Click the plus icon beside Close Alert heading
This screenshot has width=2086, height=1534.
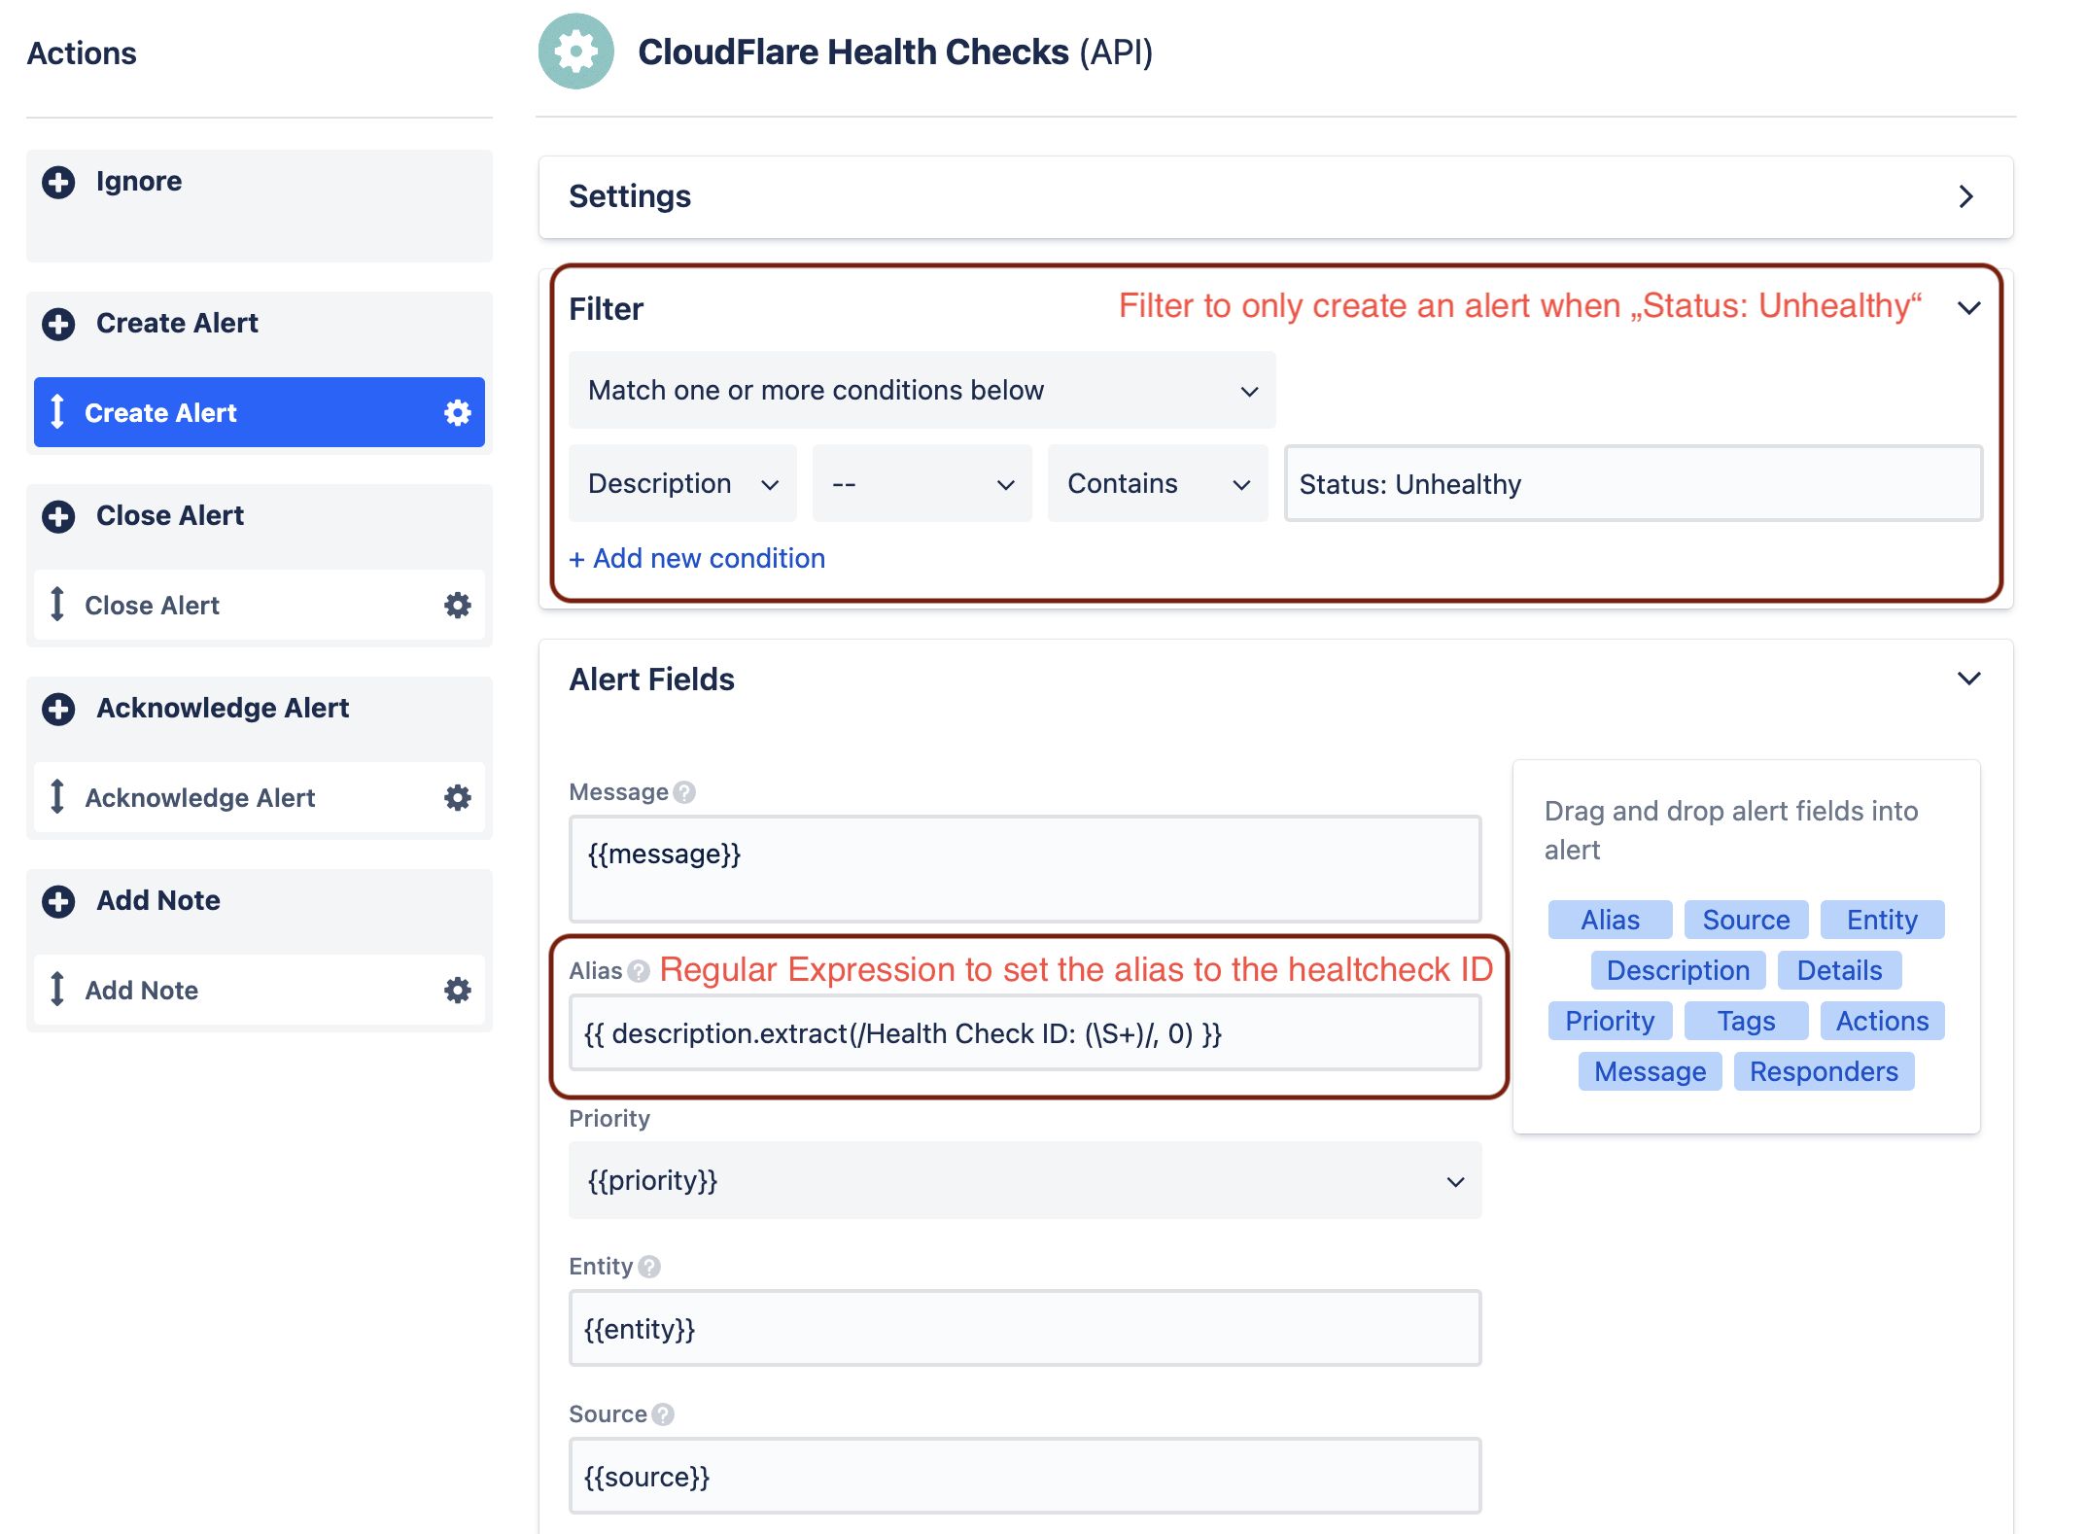click(58, 516)
